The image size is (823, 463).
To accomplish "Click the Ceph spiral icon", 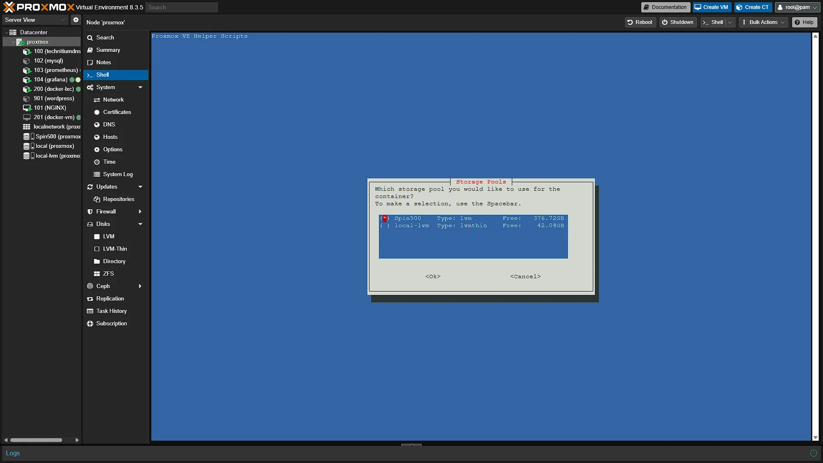I will coord(90,286).
